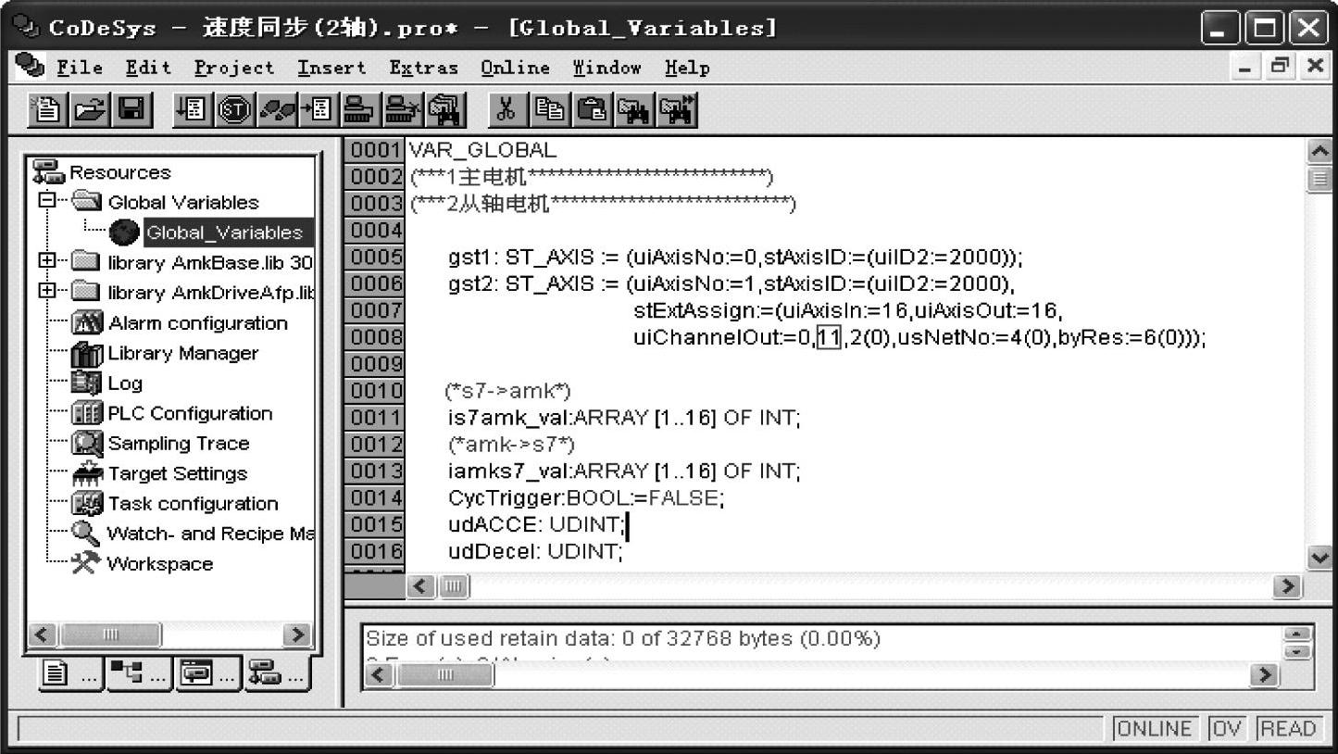Image resolution: width=1338 pixels, height=754 pixels.
Task: Open Global Search from the toolbar
Action: click(x=446, y=110)
